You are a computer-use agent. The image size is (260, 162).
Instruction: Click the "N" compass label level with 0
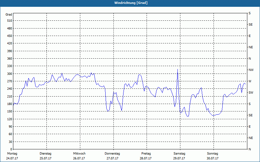(250, 149)
